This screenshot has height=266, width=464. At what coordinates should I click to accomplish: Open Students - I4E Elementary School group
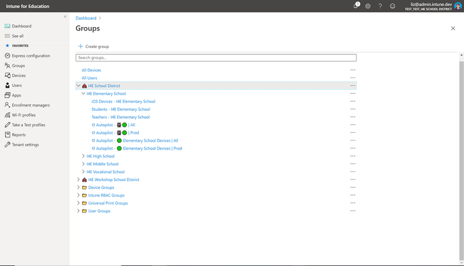click(x=121, y=109)
